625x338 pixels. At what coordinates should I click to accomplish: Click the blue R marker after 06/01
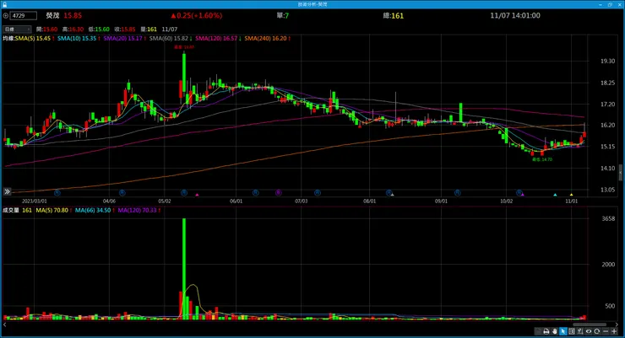click(256, 193)
